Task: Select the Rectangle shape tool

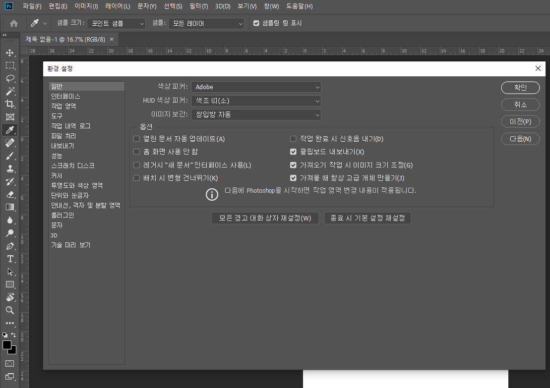Action: pyautogui.click(x=10, y=284)
